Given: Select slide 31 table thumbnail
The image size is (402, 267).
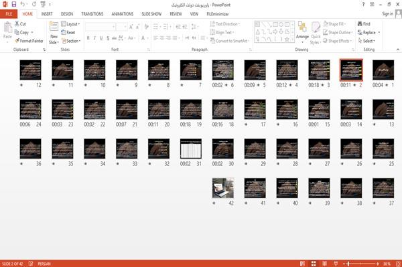Looking at the screenshot, I should 191,149.
